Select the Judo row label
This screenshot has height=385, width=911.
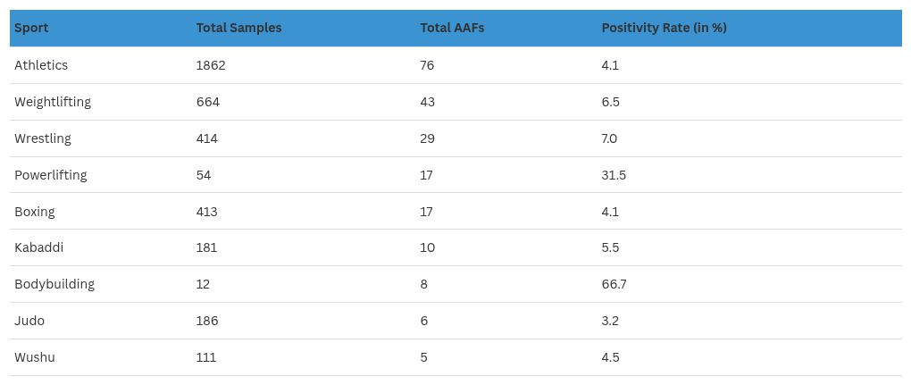pyautogui.click(x=29, y=321)
